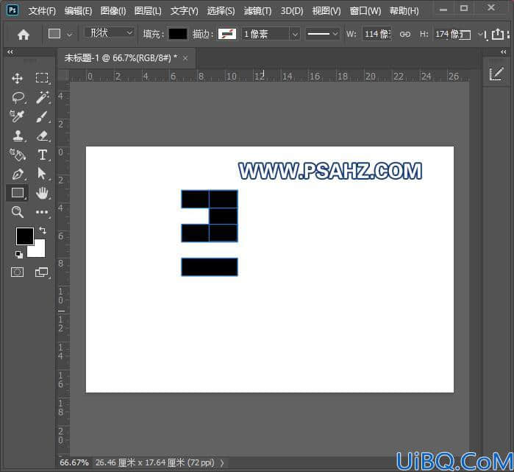Image resolution: width=514 pixels, height=472 pixels.
Task: Open the 帮助(H) menu
Action: [x=404, y=11]
